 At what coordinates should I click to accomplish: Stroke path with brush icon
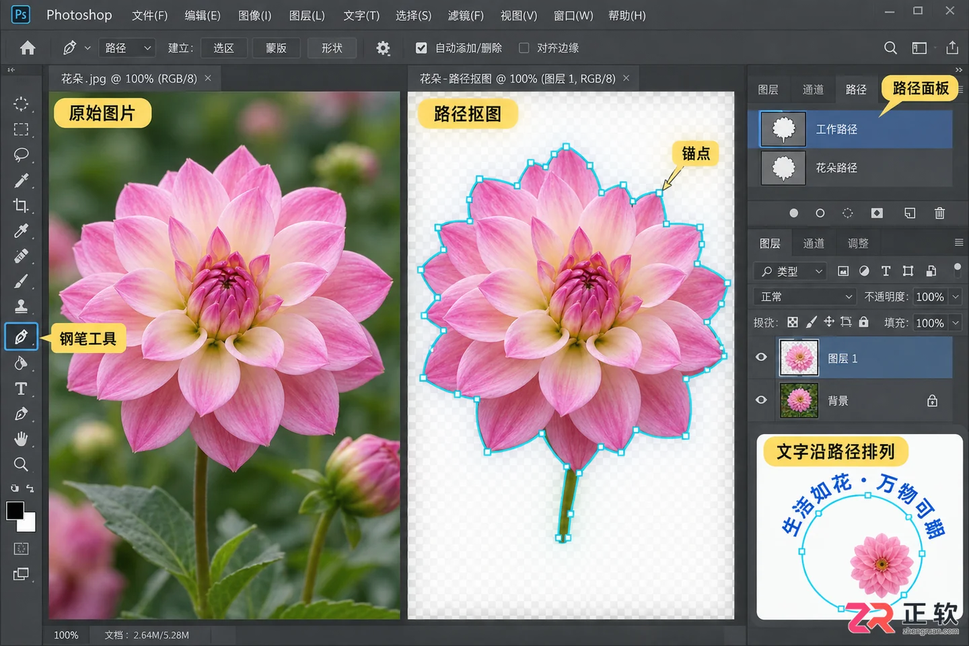pyautogui.click(x=820, y=213)
